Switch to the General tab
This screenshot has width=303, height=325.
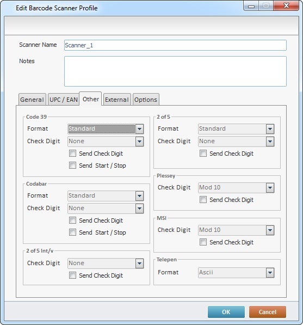pyautogui.click(x=32, y=100)
